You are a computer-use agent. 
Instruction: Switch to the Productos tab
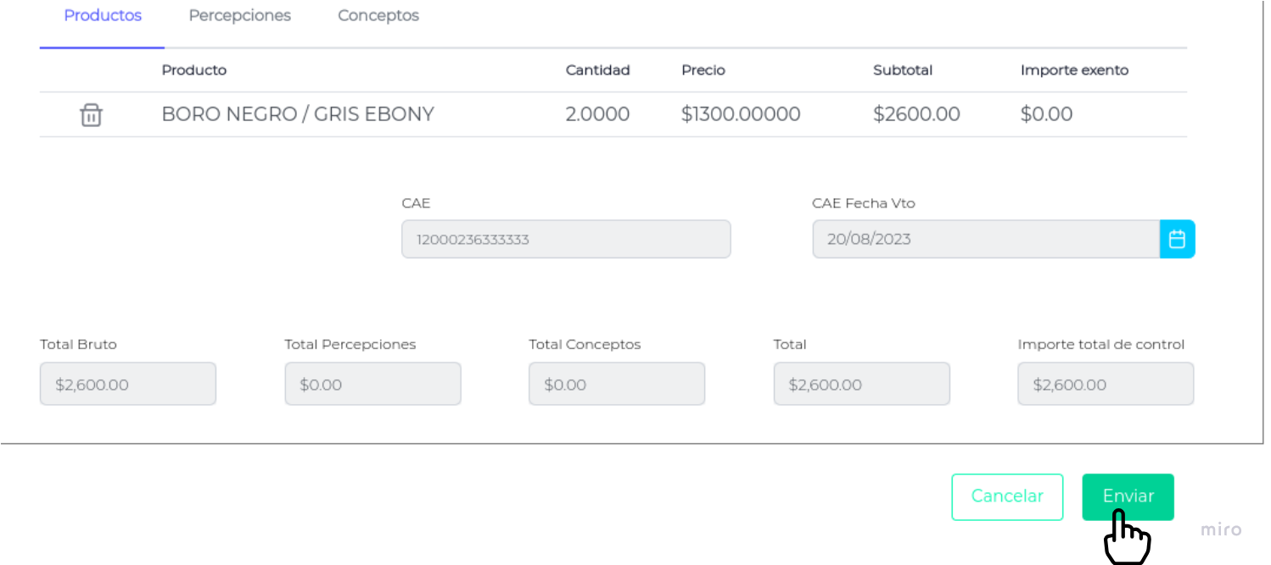click(x=103, y=16)
